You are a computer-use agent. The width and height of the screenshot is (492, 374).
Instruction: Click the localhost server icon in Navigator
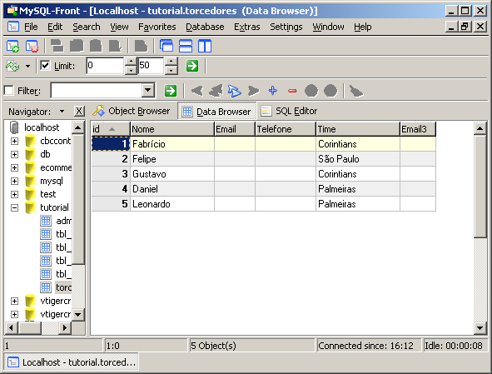(x=14, y=127)
